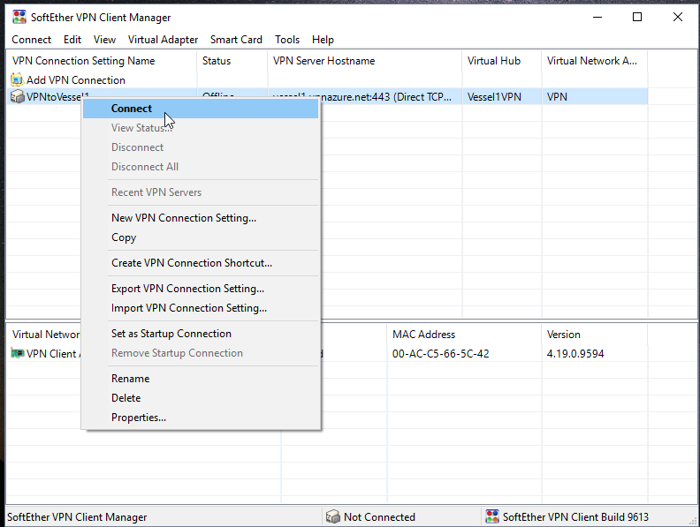
Task: Sort by the Status column header
Action: coord(232,61)
